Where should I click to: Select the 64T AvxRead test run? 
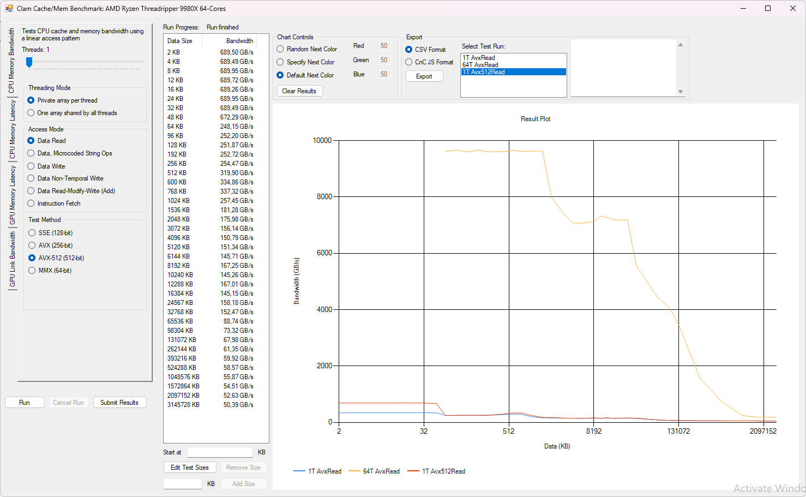coord(513,65)
